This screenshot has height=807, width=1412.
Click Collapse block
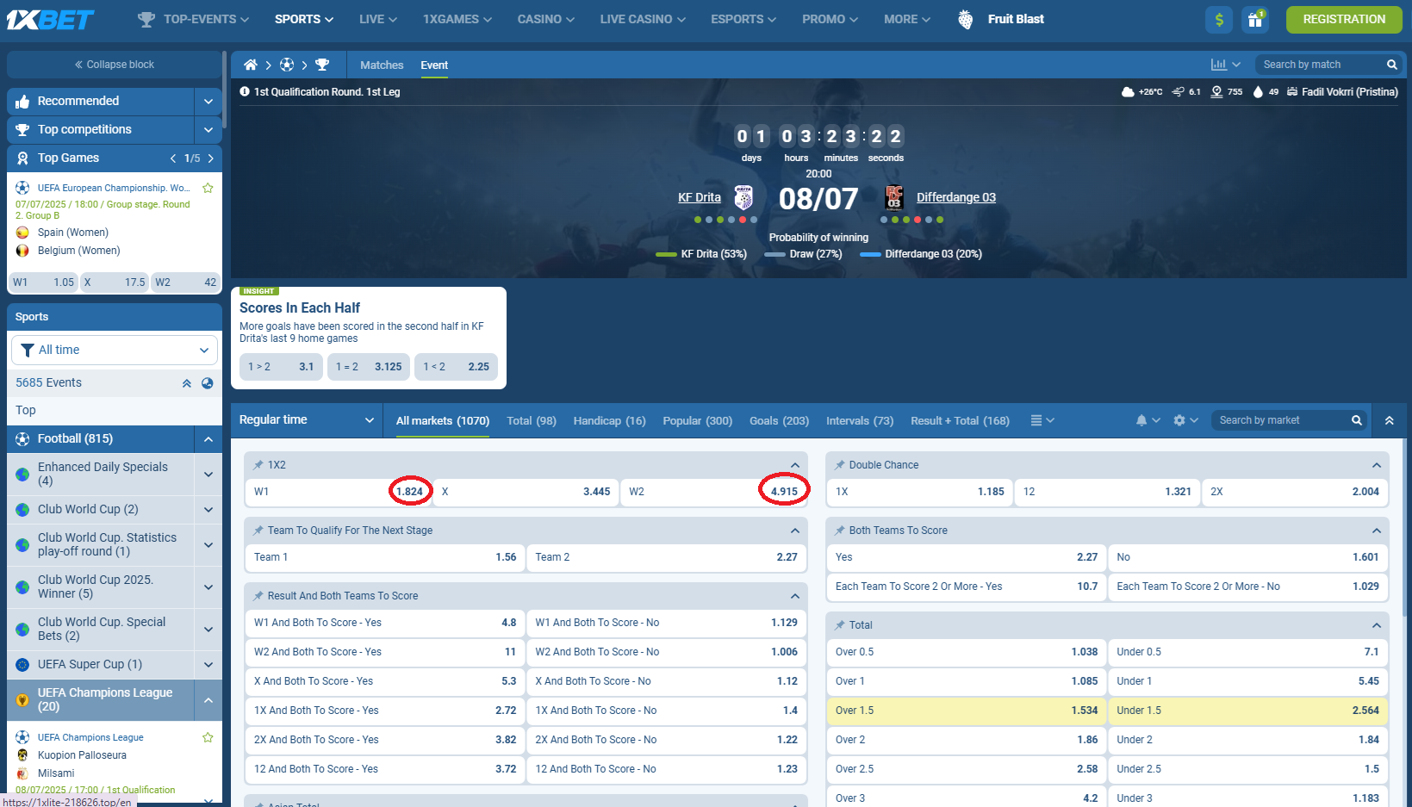115,65
